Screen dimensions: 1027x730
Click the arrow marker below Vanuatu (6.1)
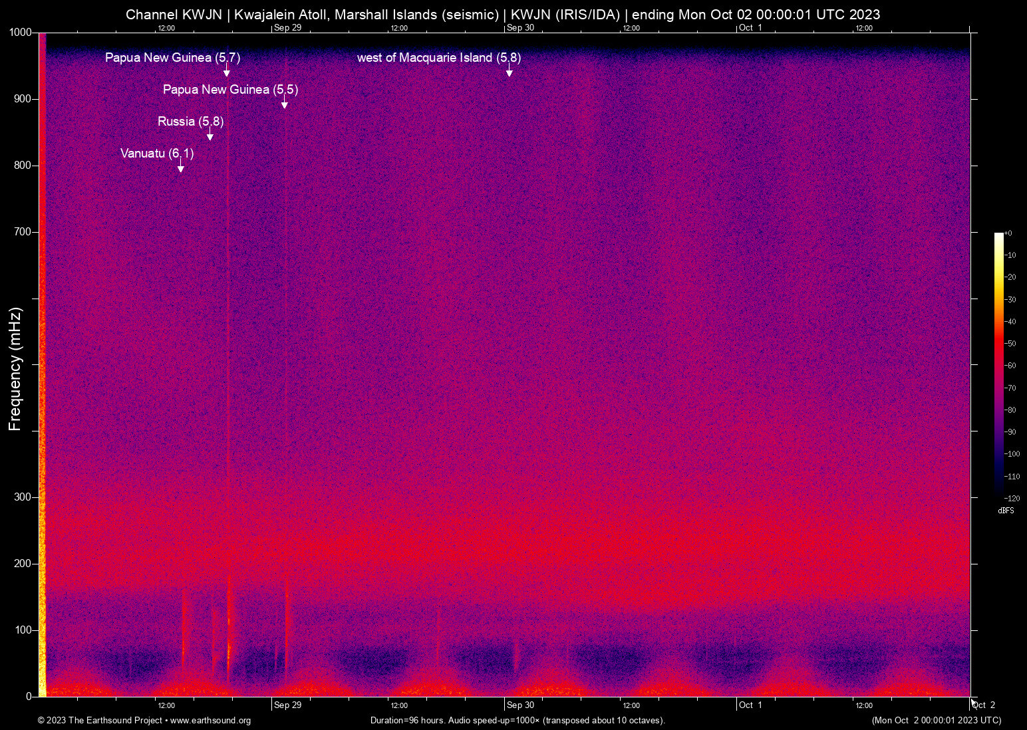pyautogui.click(x=180, y=168)
